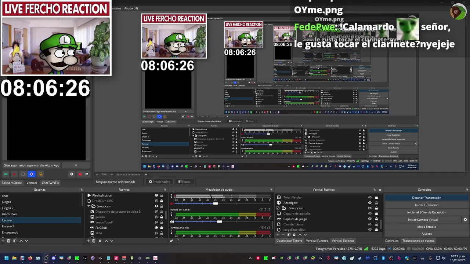Open Countdown Timers tab
This screenshot has height=264, width=470.
[289, 241]
